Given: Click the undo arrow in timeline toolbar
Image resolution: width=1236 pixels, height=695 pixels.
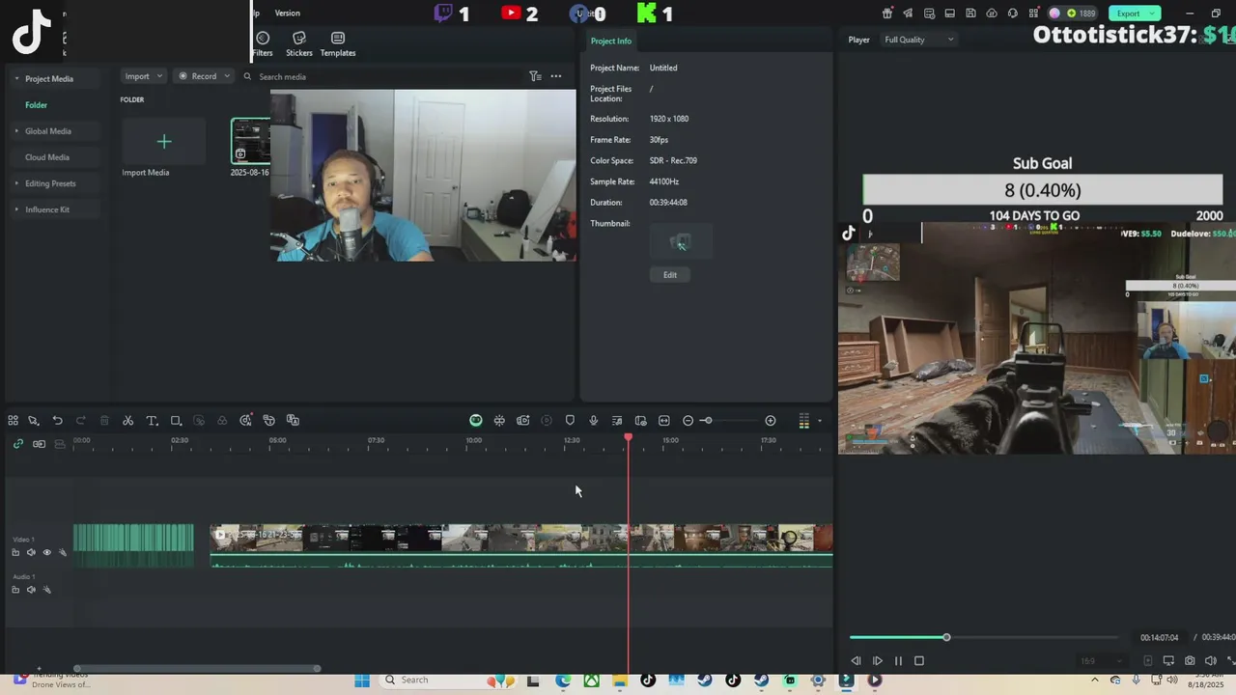Looking at the screenshot, I should coord(57,421).
